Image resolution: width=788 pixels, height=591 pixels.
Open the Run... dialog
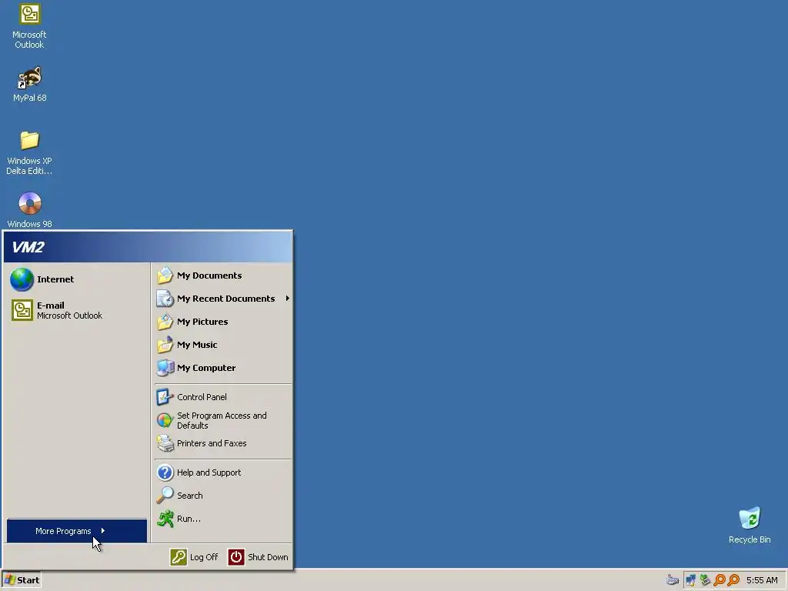(x=223, y=519)
